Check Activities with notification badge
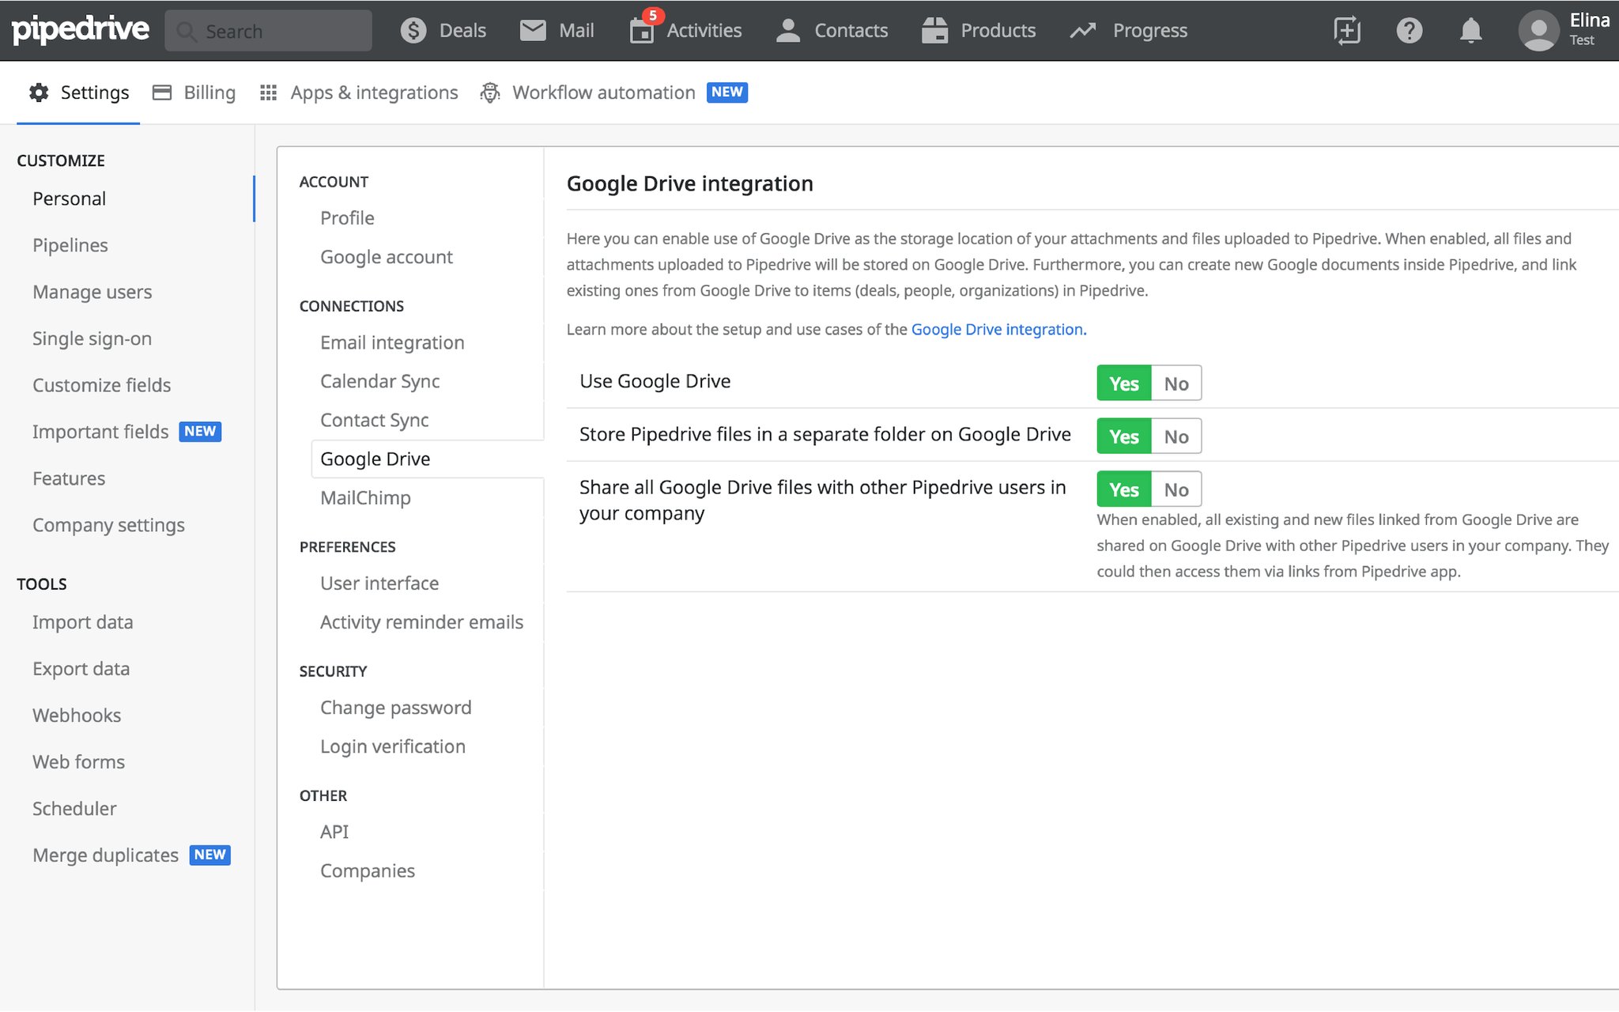Screen dimensions: 1619x1012 [685, 30]
